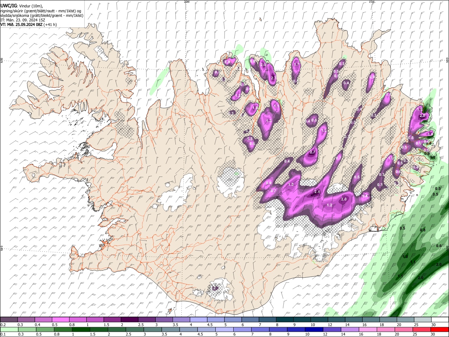This screenshot has height=337, width=449.
Task: Click the 15W longitude label
Action: click(x=371, y=2)
